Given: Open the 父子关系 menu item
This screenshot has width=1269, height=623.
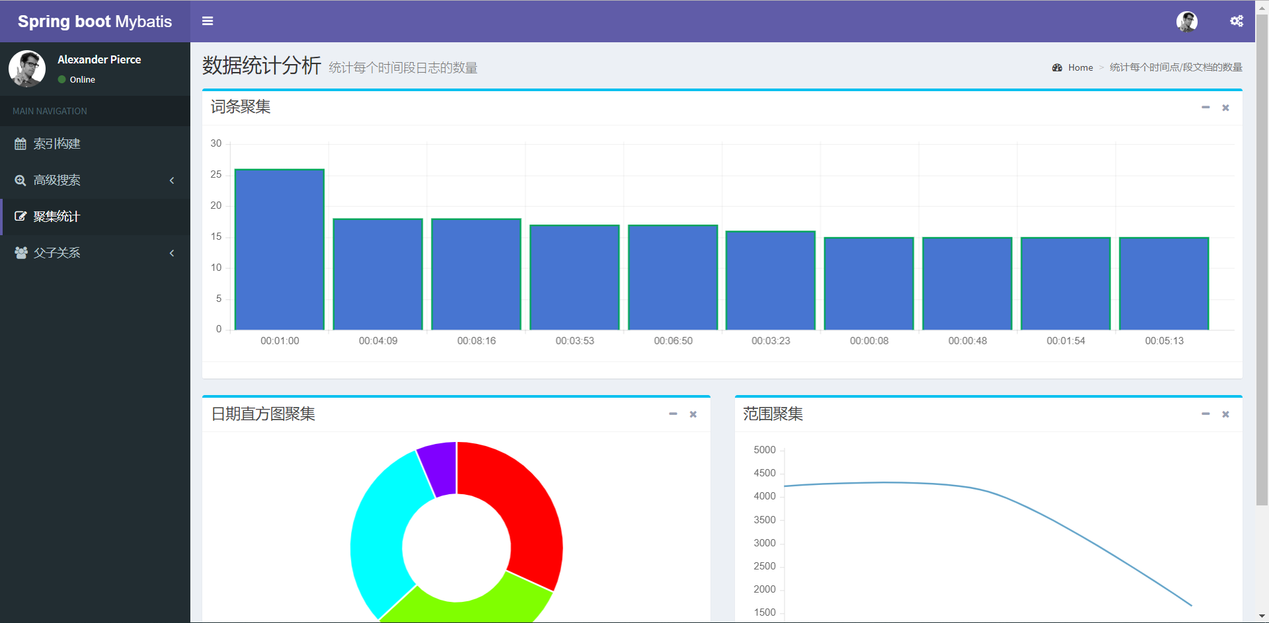Looking at the screenshot, I should 95,253.
